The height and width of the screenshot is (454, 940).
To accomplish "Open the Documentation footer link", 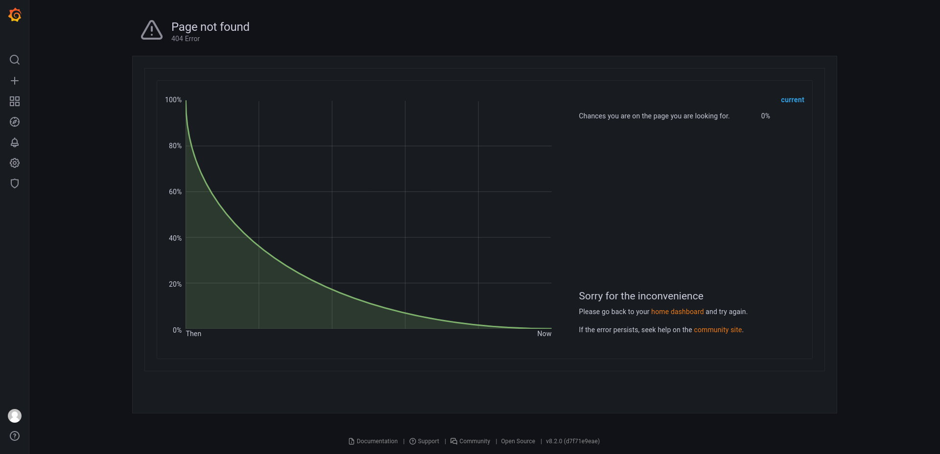I will pos(373,441).
